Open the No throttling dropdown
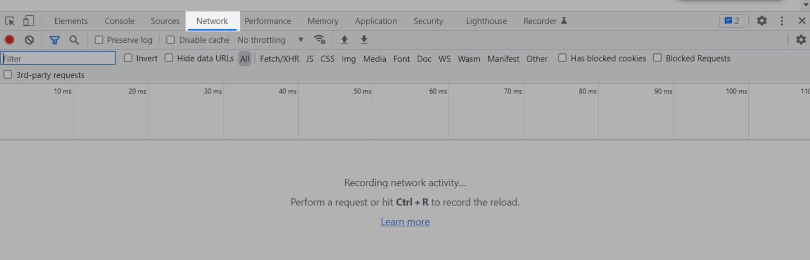This screenshot has height=260, width=810. point(270,40)
